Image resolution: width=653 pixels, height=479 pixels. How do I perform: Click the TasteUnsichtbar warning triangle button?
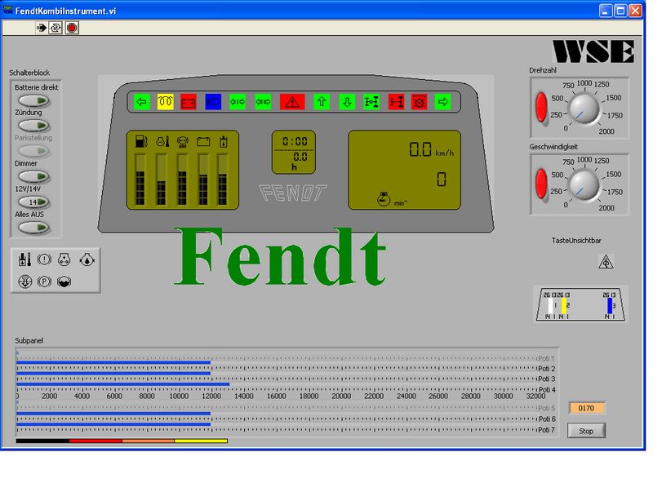tap(606, 261)
